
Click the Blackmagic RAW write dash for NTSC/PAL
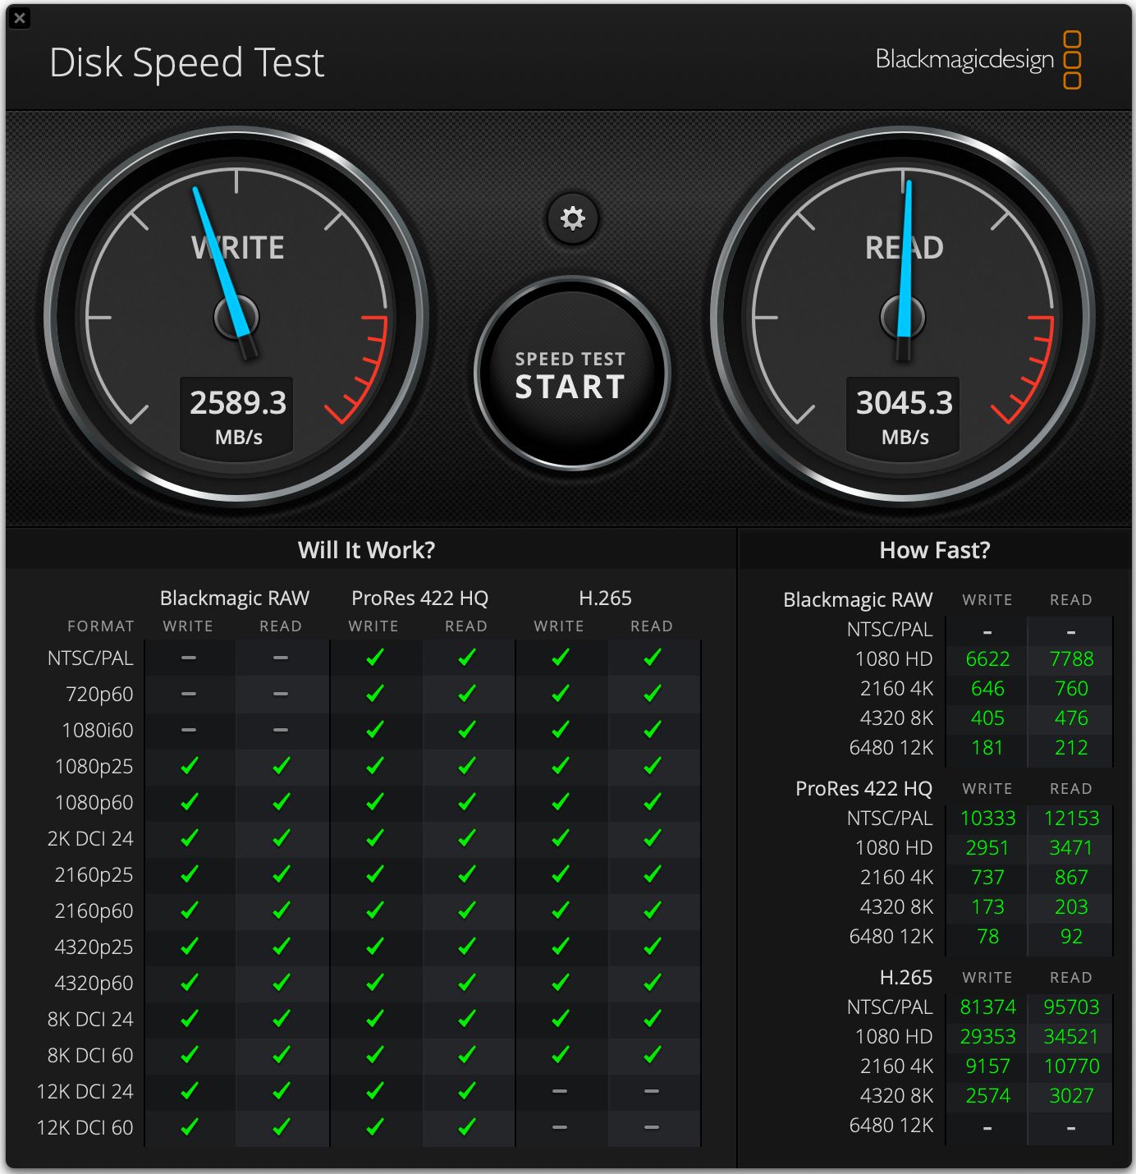click(189, 658)
